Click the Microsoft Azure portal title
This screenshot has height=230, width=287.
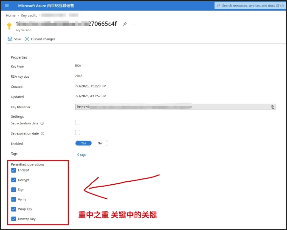point(46,6)
